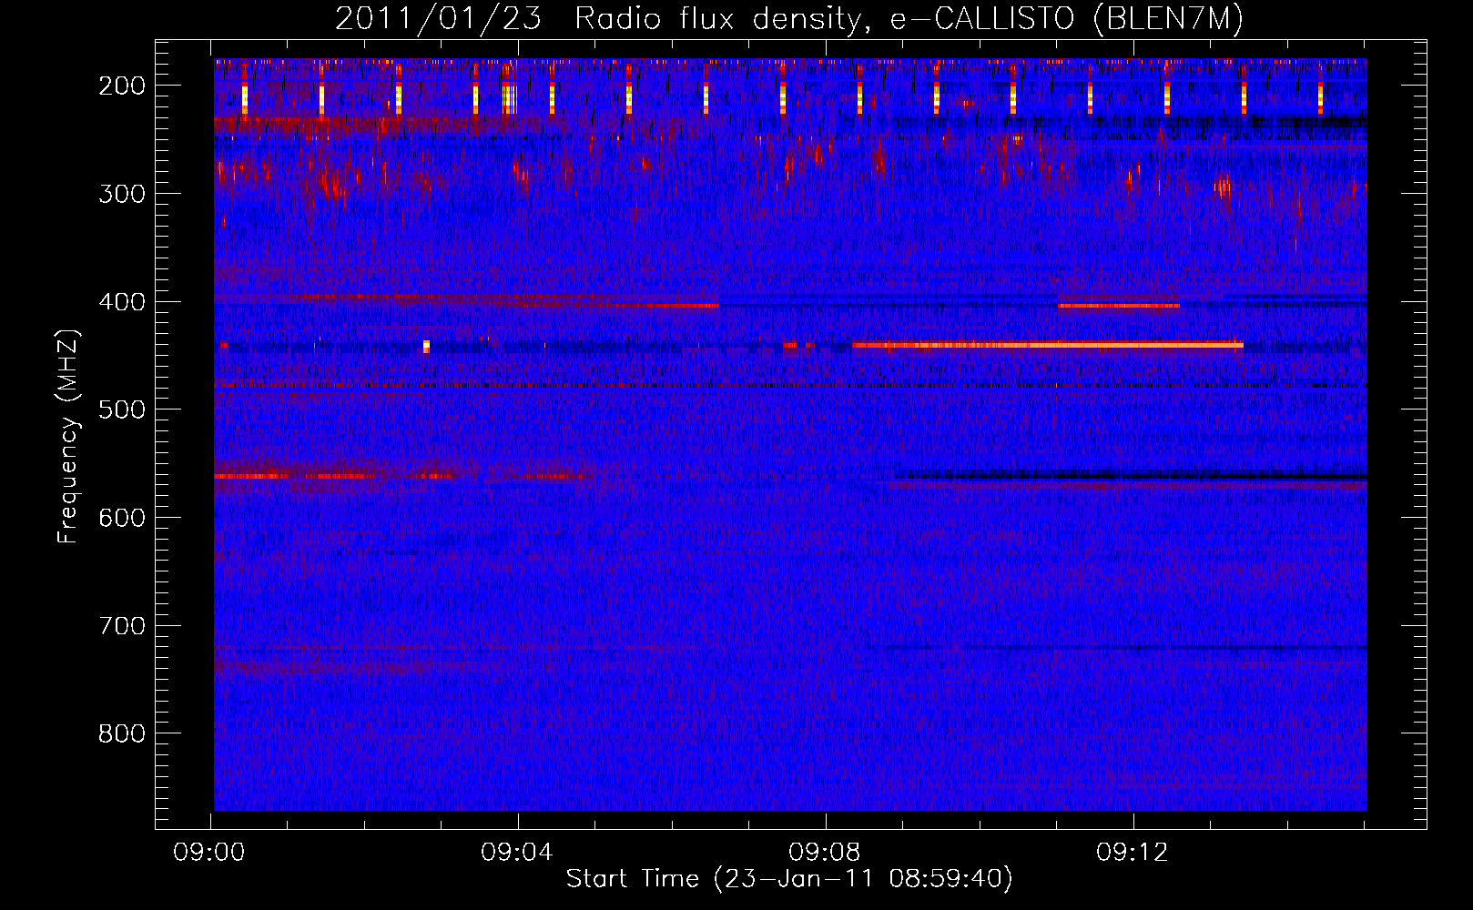
Task: Click the 09:08 time tick label
Action: click(826, 853)
